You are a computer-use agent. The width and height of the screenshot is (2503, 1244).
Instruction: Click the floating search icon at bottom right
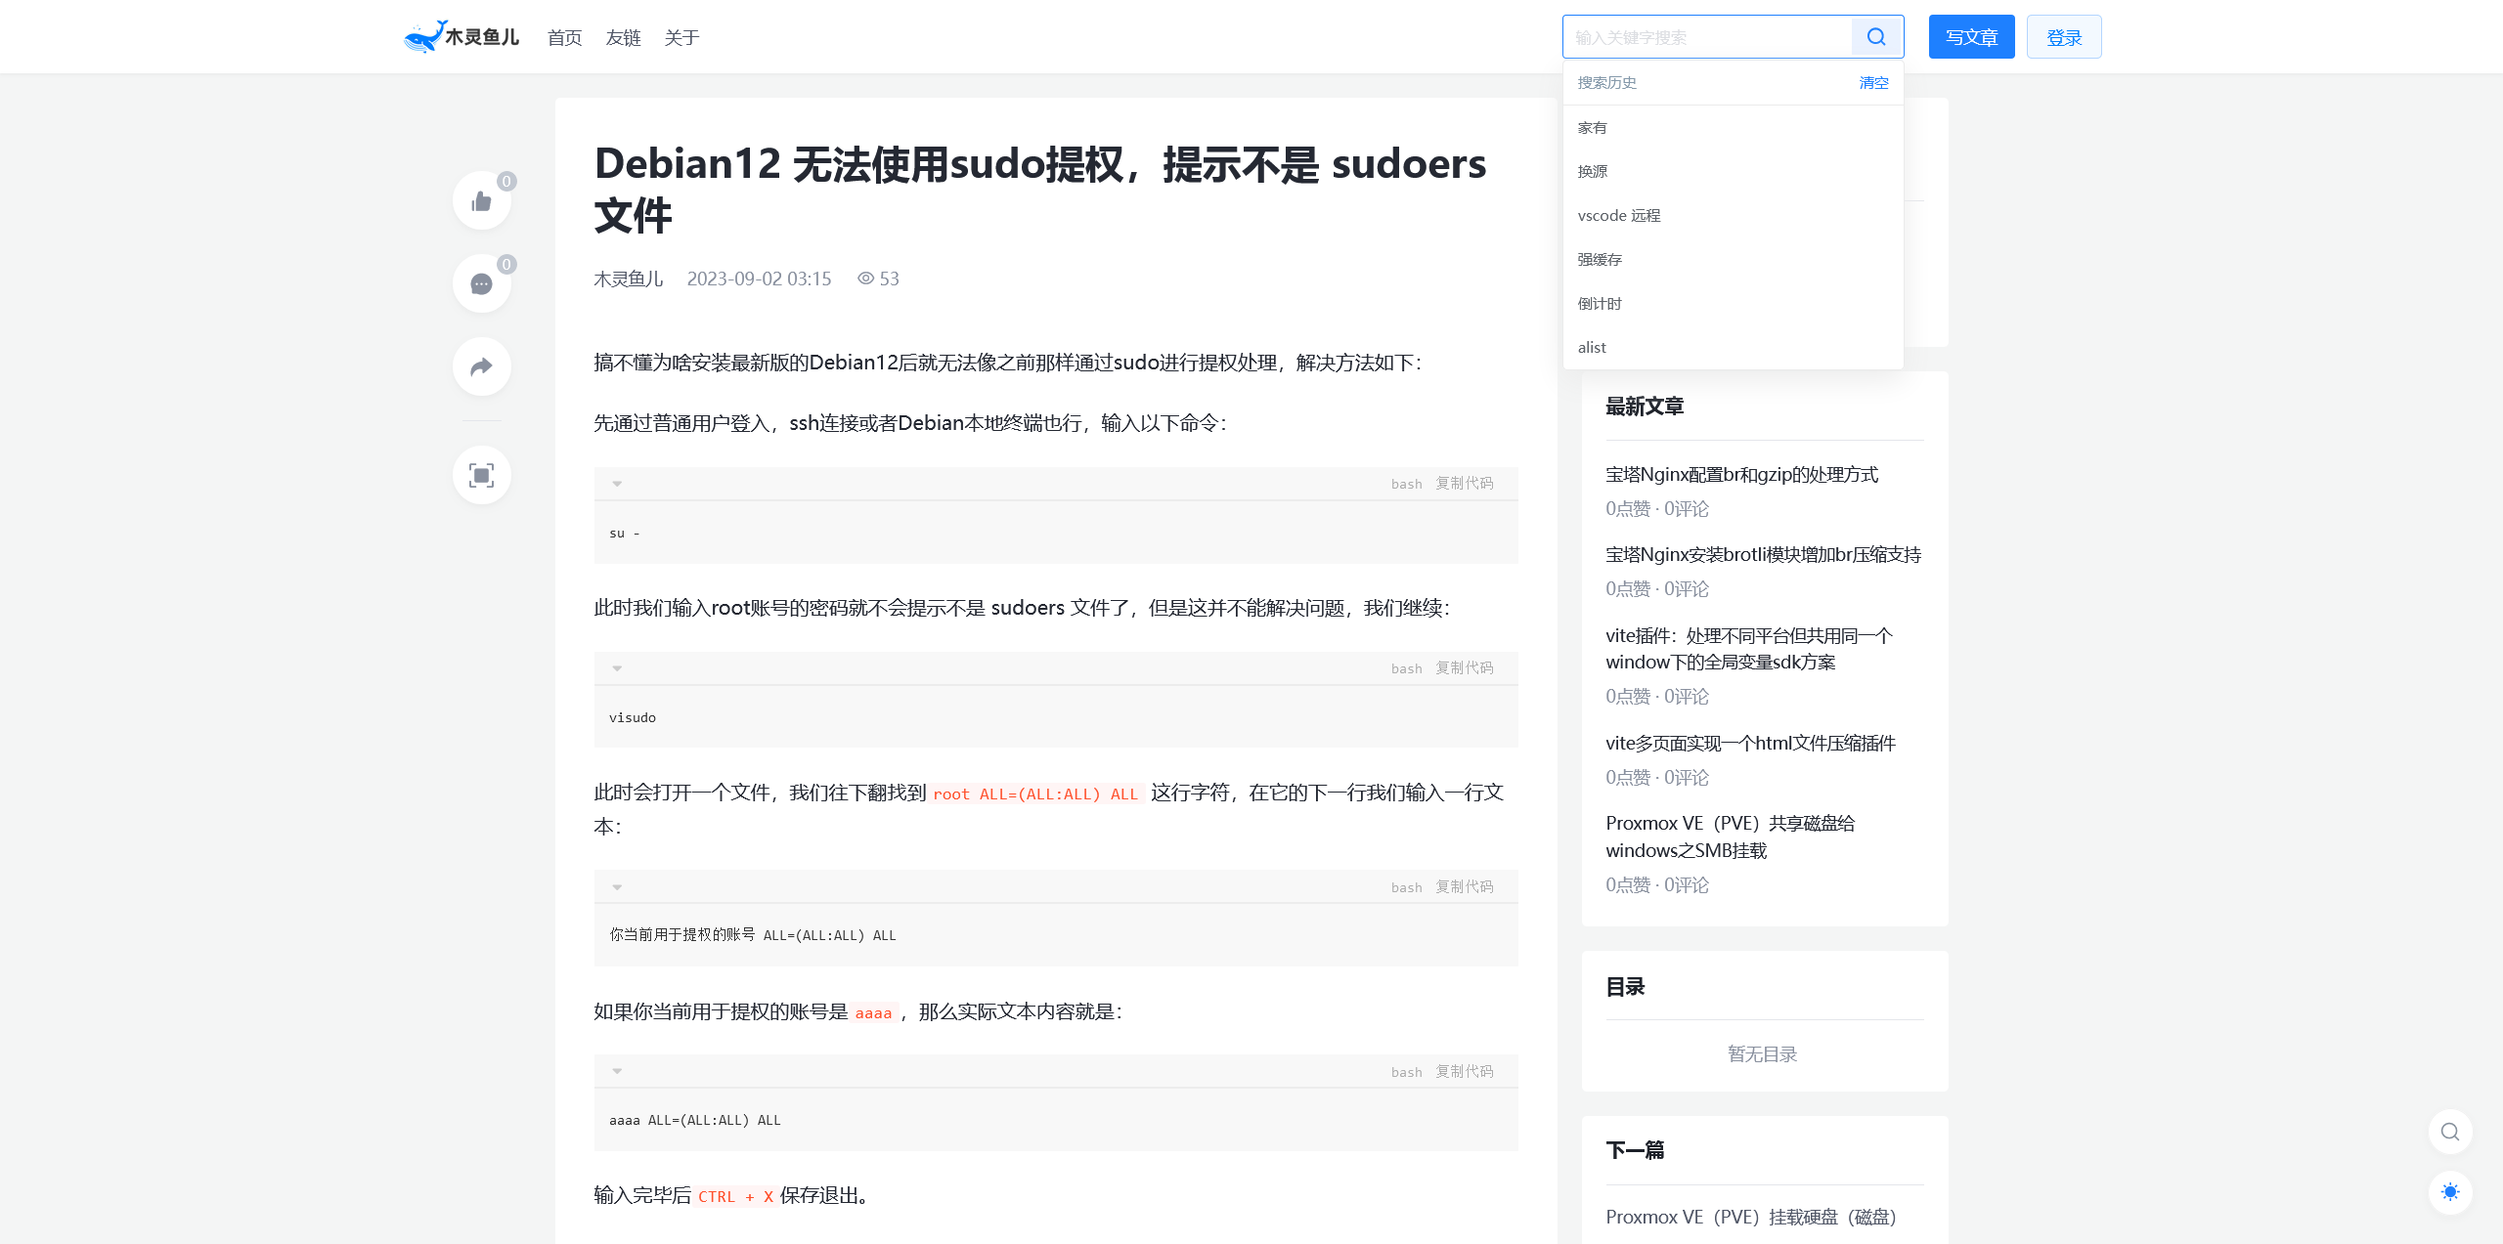click(x=2449, y=1132)
